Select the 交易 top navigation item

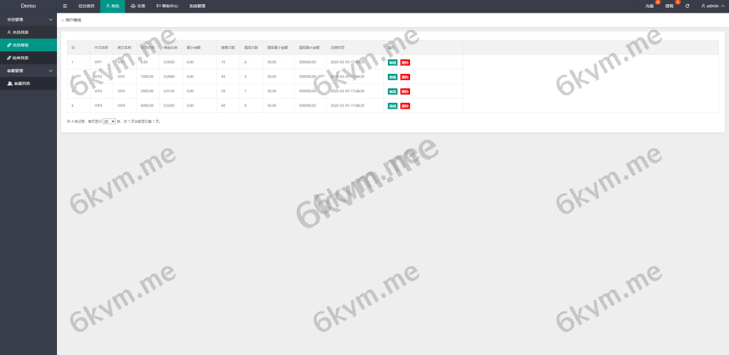point(137,6)
